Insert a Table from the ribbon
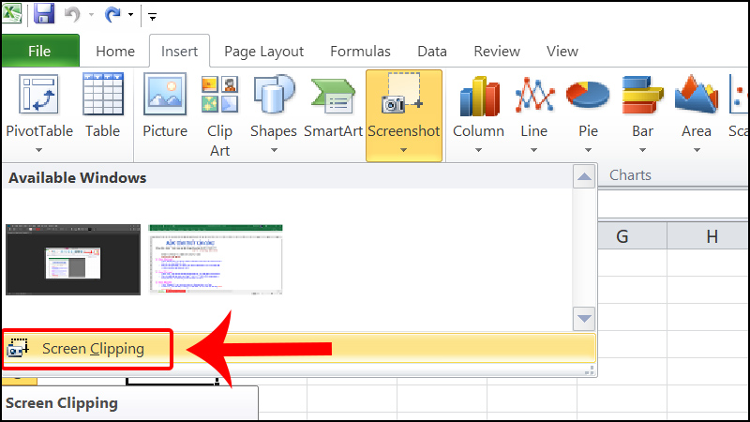This screenshot has height=422, width=750. click(102, 96)
